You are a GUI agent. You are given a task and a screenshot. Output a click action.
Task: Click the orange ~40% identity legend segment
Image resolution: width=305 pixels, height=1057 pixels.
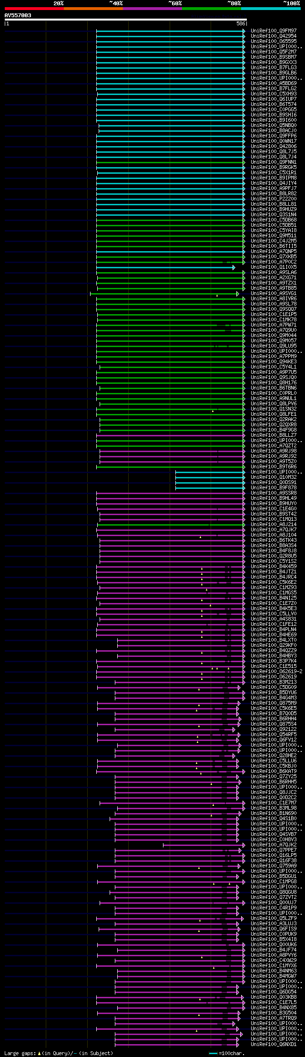click(93, 9)
